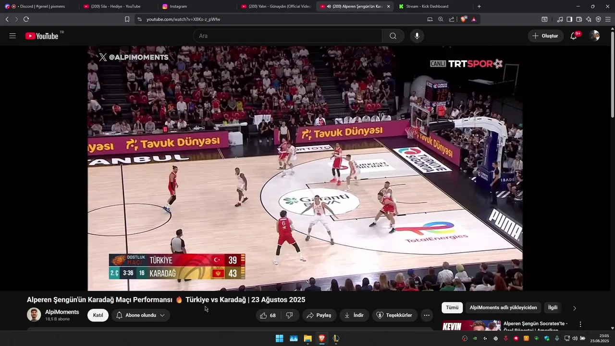Open a new browser tab

pos(479,6)
